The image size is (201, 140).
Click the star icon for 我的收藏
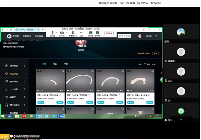pyautogui.click(x=6, y=74)
